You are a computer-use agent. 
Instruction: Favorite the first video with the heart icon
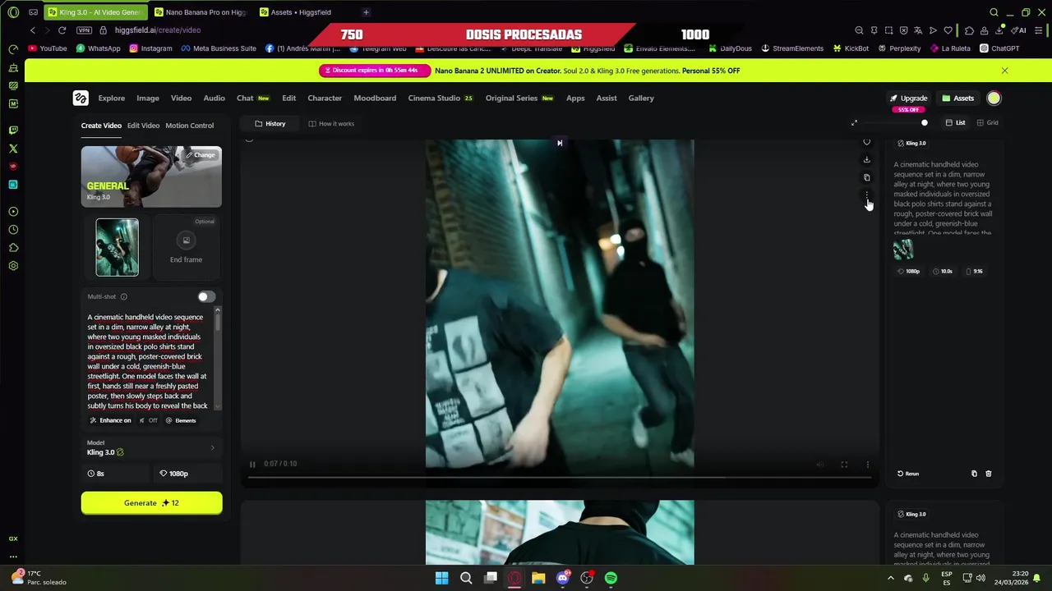tap(866, 142)
